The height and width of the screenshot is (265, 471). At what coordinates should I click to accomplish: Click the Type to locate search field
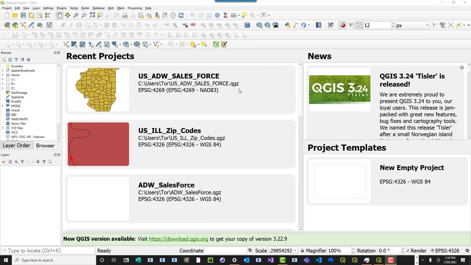pos(48,251)
